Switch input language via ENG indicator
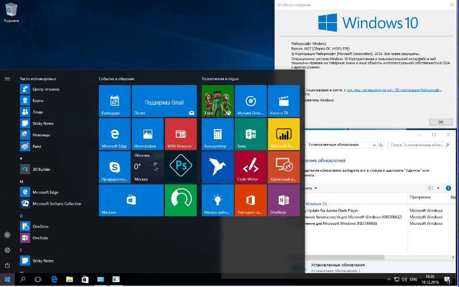This screenshot has height=287, width=459. pos(414,280)
